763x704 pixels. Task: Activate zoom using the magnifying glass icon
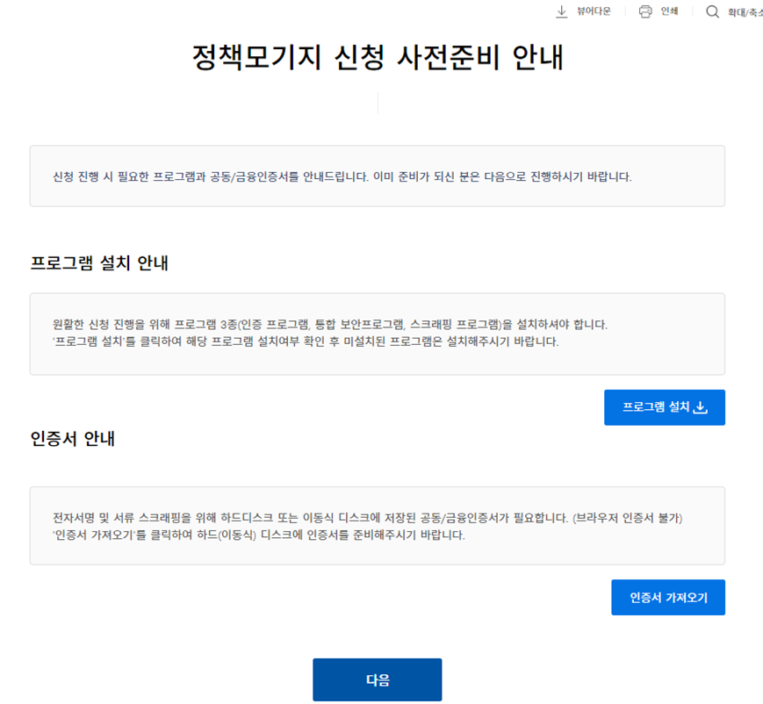point(712,11)
